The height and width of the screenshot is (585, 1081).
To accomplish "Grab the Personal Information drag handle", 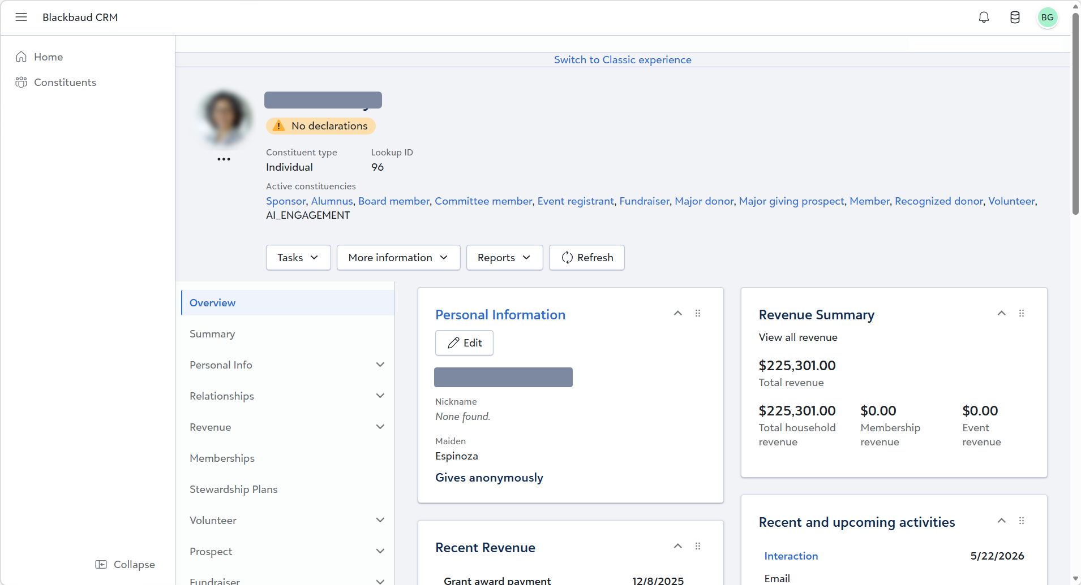I will (698, 313).
